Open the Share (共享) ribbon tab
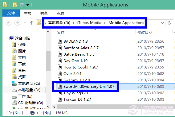Viewport: 175px width, 117px height. click(44, 13)
